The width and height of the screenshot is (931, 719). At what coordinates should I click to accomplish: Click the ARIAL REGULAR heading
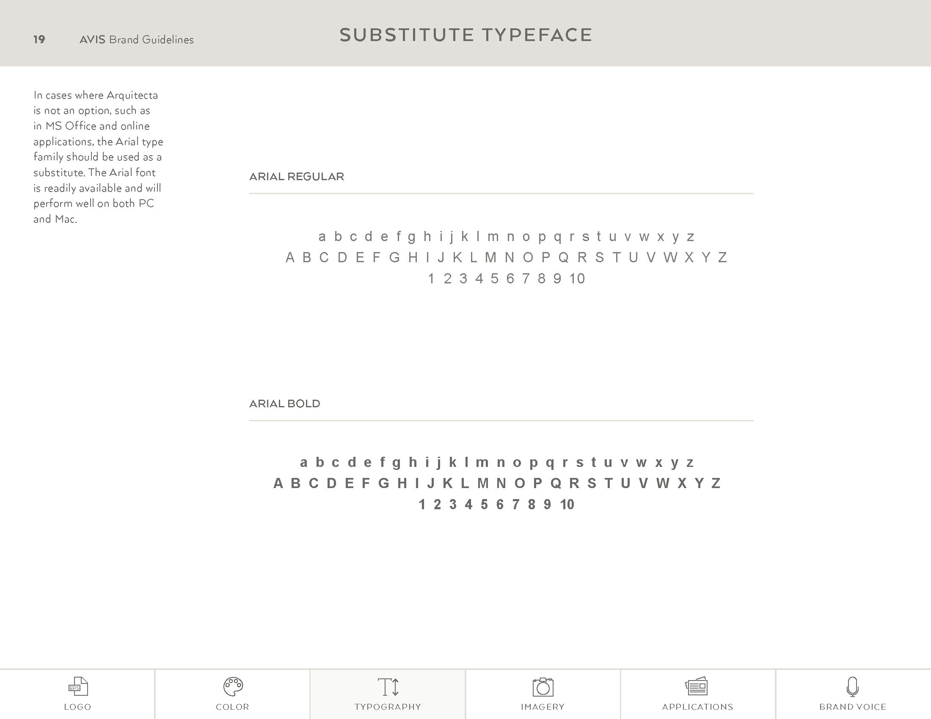coord(297,176)
